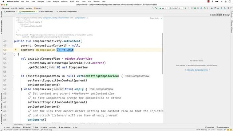Screen dimensions: 233x131
Task: Click the content breadcrumb item
Action: [38, 8]
